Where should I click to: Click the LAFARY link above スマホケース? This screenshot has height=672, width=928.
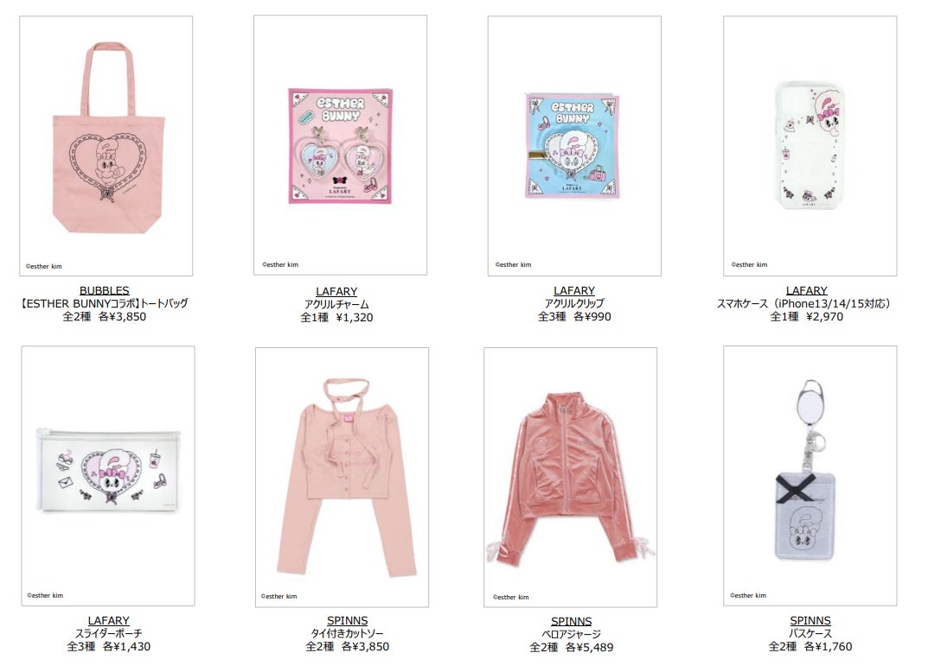(807, 290)
